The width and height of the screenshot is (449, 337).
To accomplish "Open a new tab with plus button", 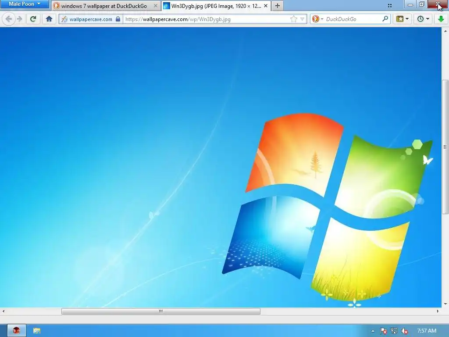I will coord(278,6).
